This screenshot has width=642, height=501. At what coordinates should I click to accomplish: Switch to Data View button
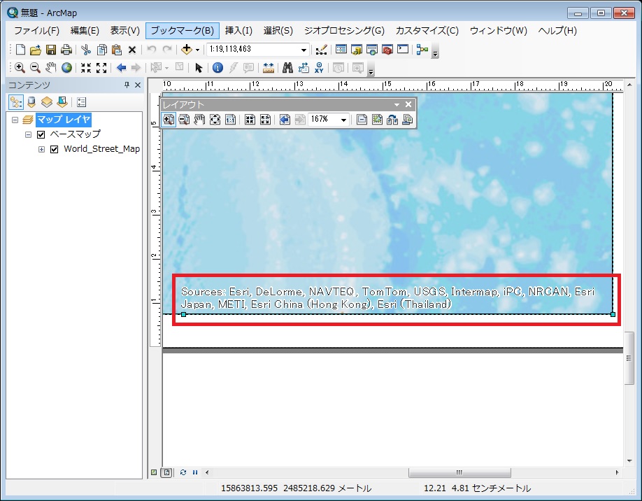155,472
